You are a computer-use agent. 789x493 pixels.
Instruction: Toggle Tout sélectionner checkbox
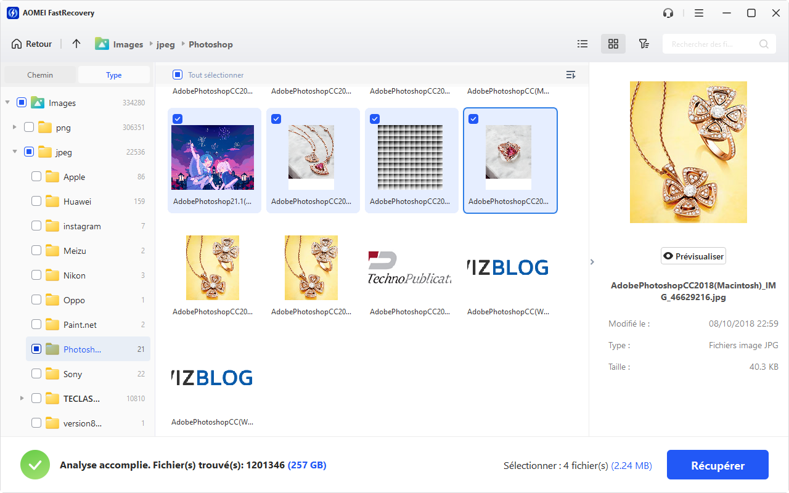pyautogui.click(x=178, y=75)
